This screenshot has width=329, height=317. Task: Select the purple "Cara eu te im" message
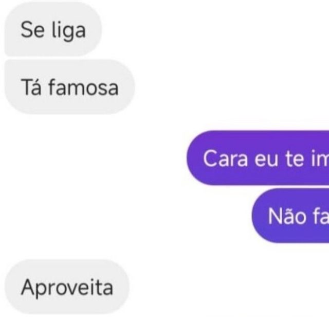(x=258, y=158)
